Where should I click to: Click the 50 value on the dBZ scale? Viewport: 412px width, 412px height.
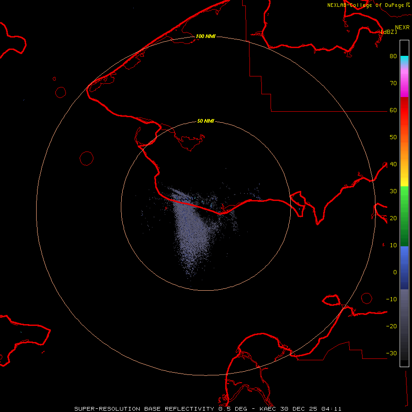[393, 137]
